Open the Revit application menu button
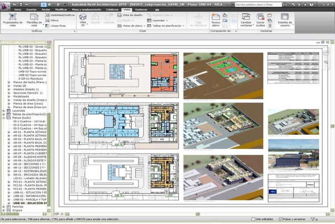 (x=5, y=6)
